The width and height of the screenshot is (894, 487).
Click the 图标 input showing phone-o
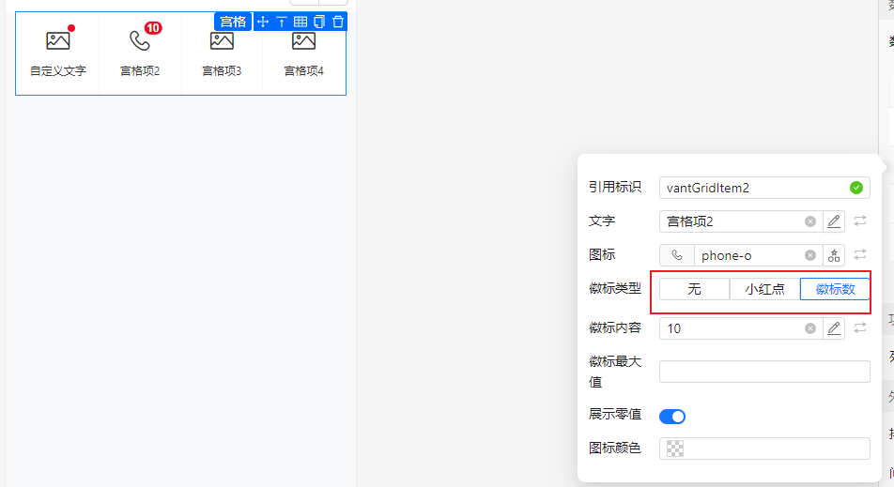click(x=759, y=255)
